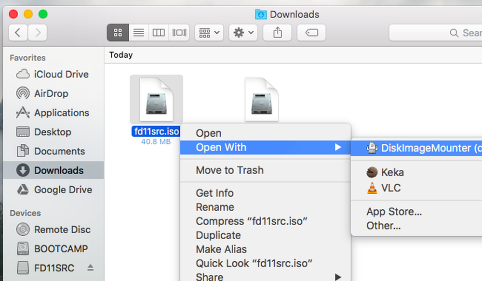482x281 pixels.
Task: Open Google Drive in the sidebar
Action: click(x=54, y=190)
